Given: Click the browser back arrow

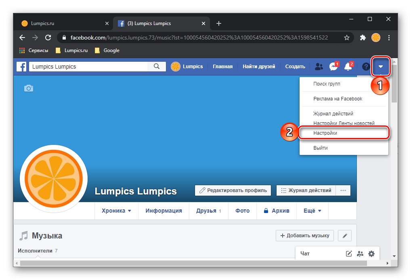Looking at the screenshot, I should point(22,38).
